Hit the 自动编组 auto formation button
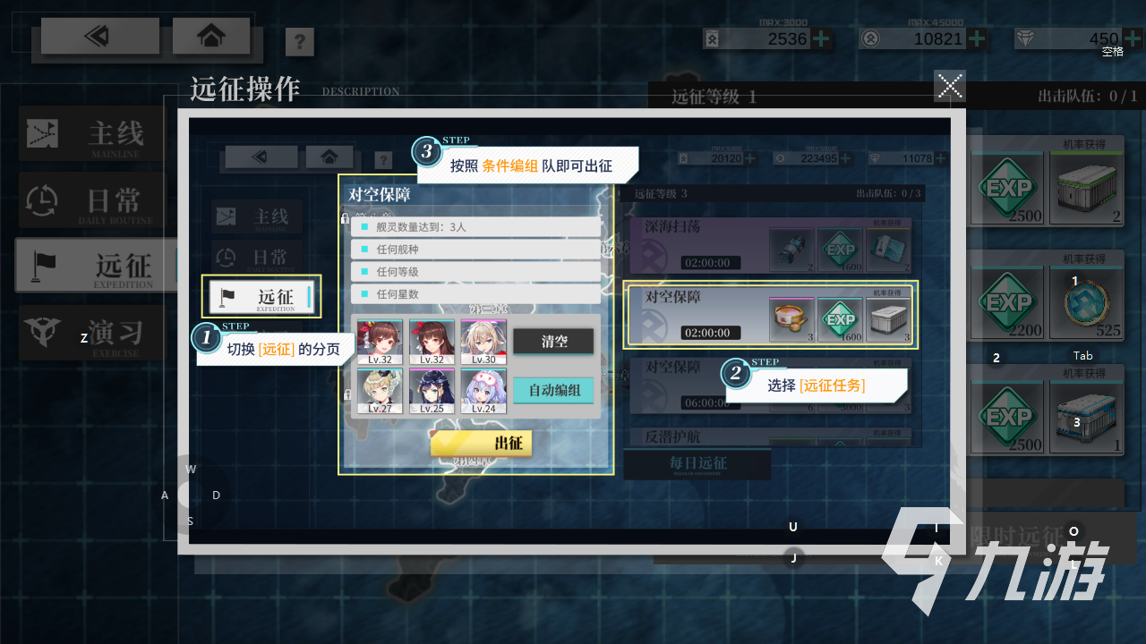Viewport: 1146px width, 644px height. [x=553, y=390]
